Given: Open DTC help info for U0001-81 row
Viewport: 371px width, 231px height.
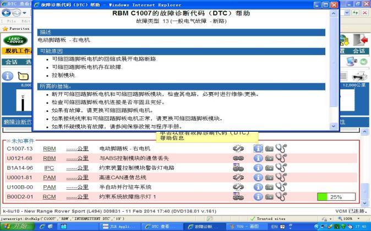Looking at the screenshot, I should tap(258, 178).
